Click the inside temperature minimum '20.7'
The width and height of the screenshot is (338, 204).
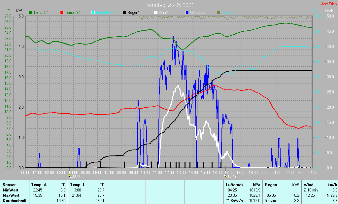coord(101,190)
